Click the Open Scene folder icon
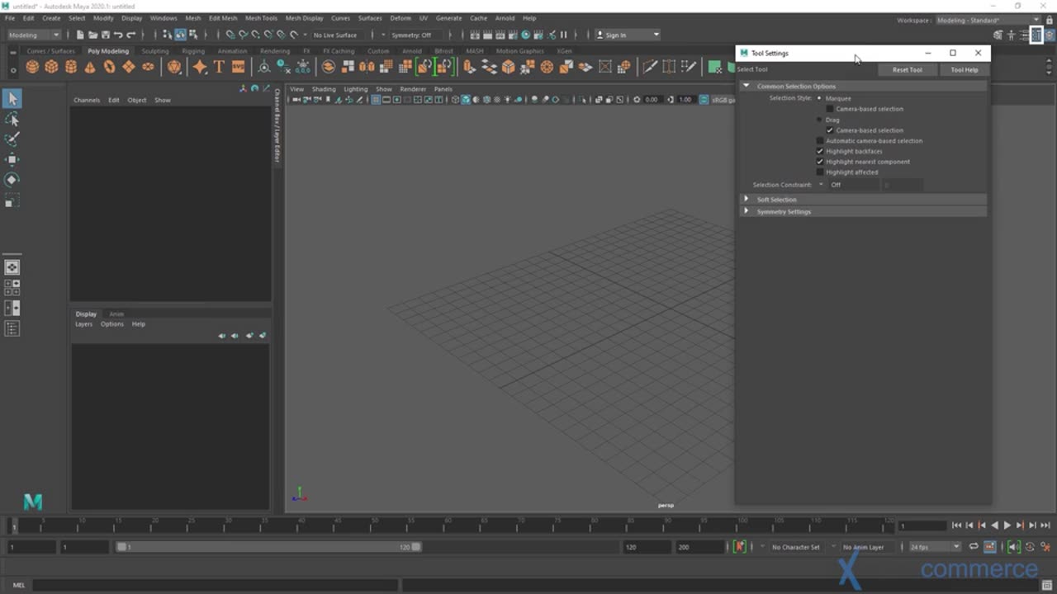 [92, 35]
